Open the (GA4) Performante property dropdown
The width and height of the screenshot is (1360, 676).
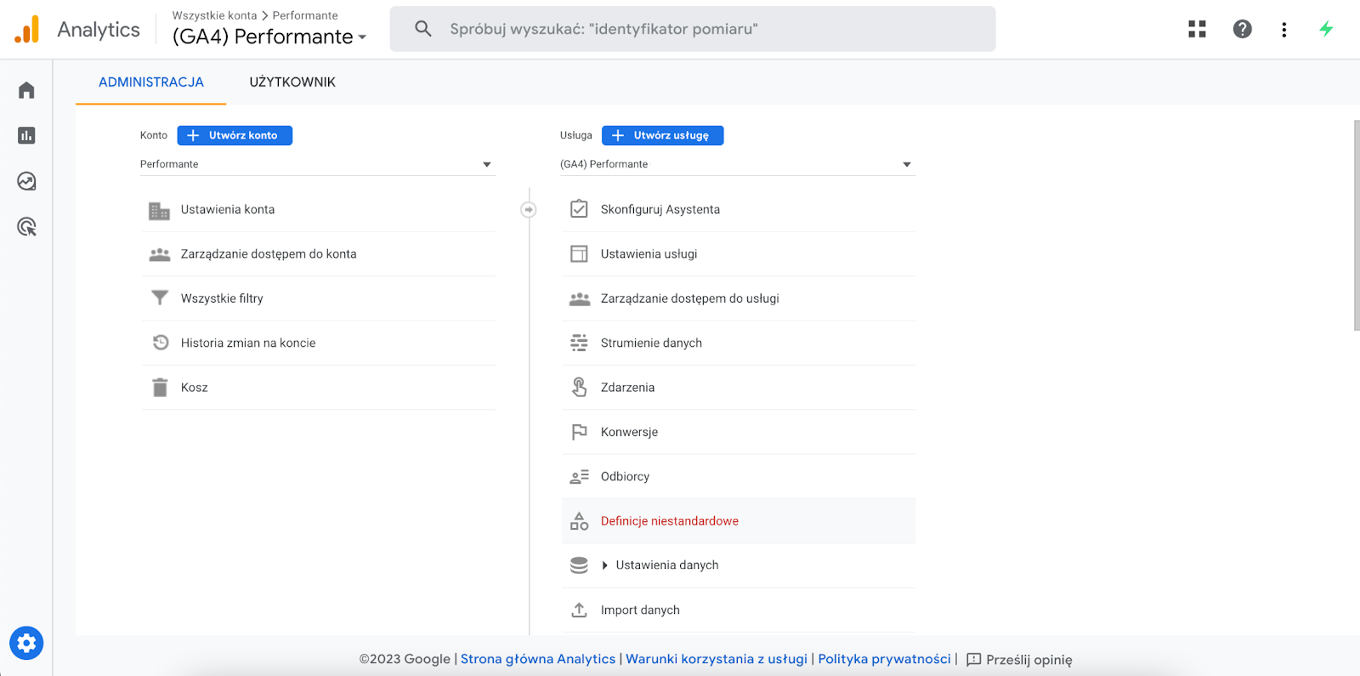click(x=736, y=164)
